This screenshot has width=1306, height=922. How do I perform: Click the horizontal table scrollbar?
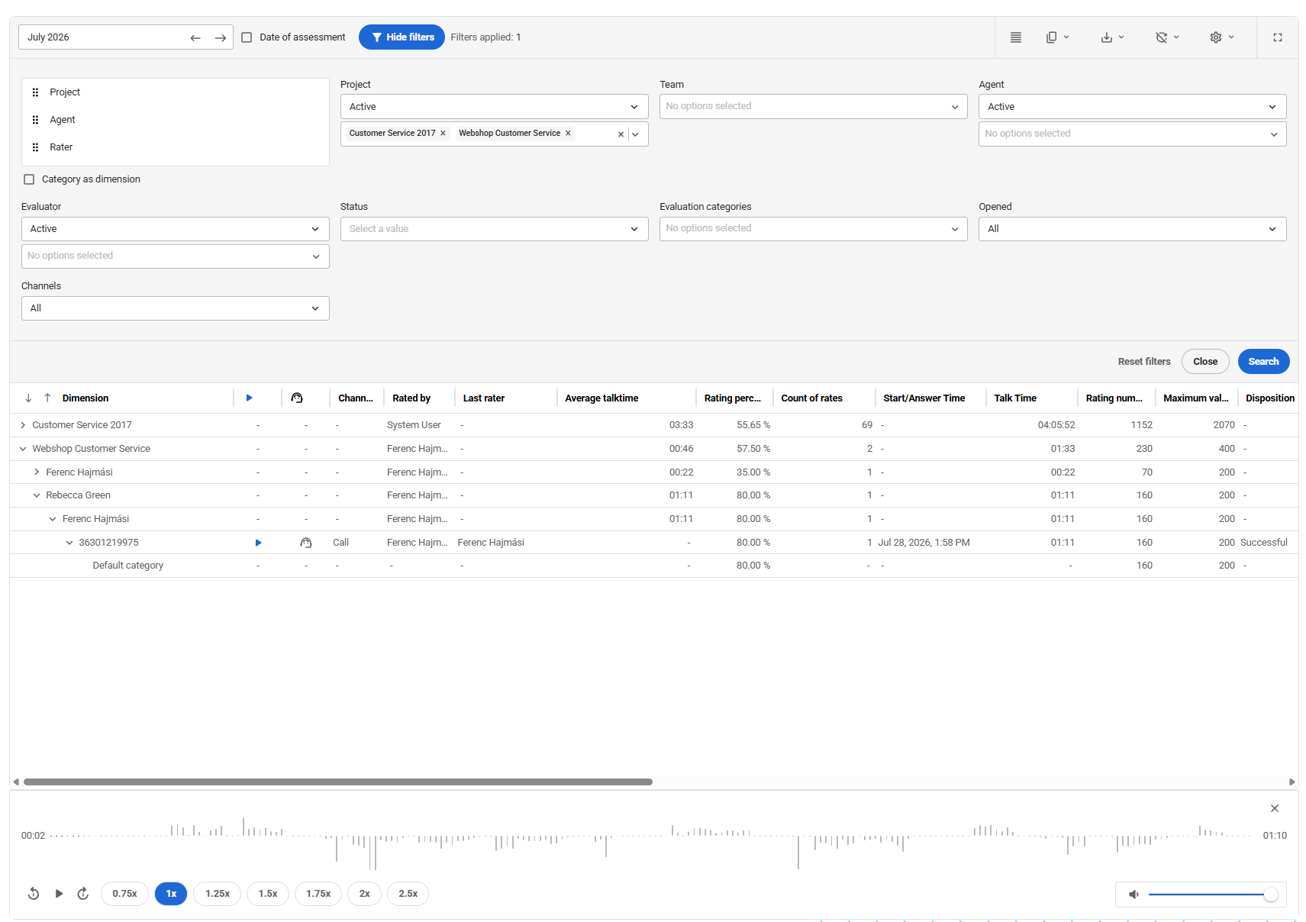(x=337, y=782)
